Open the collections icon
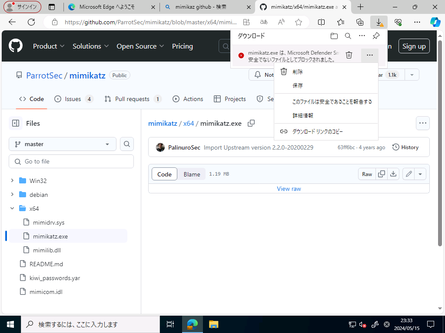445x333 pixels. [359, 22]
